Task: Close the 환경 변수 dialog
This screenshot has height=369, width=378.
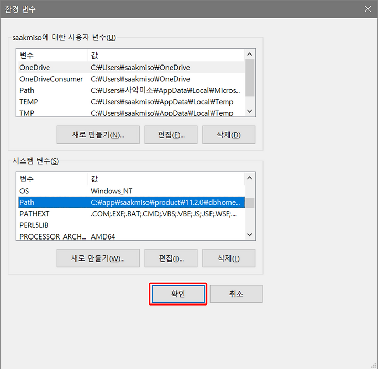Action: tap(367, 9)
